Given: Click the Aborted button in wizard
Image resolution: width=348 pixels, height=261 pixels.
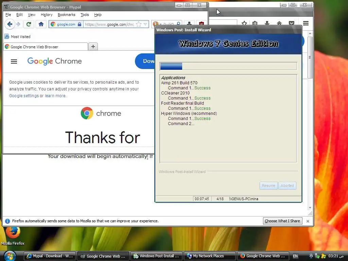Looking at the screenshot, I should coord(287,186).
